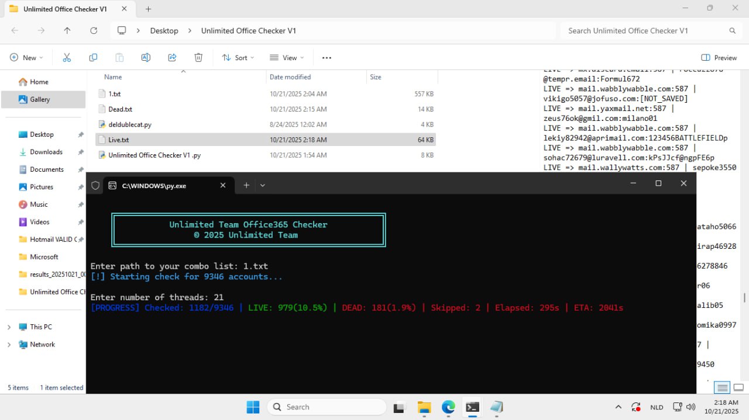
Task: Launch Microsoft Edge from the taskbar
Action: coord(448,407)
